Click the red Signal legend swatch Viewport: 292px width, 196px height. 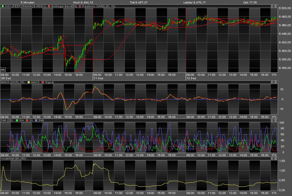tap(43, 82)
